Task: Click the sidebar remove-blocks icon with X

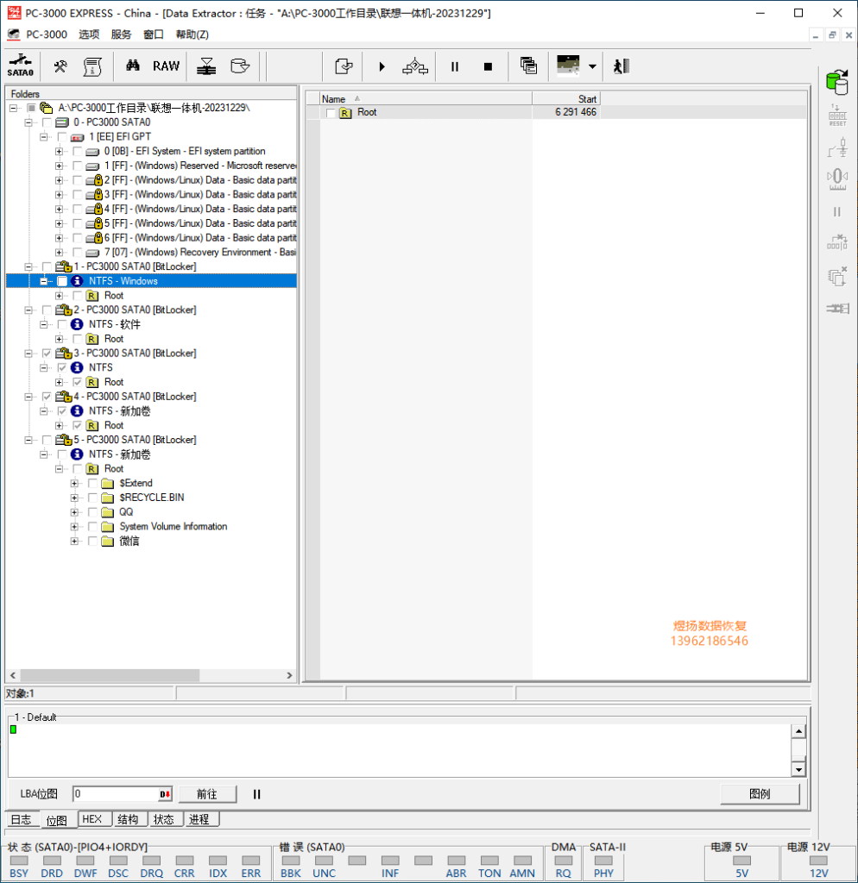Action: coord(837,242)
